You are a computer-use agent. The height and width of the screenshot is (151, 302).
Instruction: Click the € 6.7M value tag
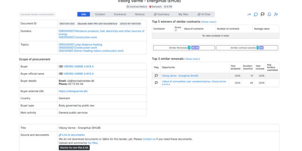point(168,6)
